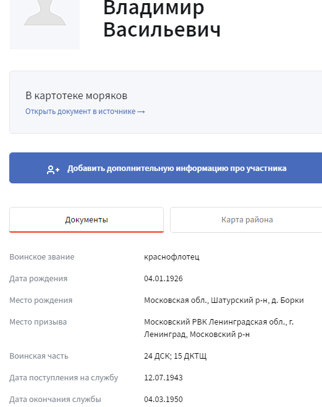Click service start date 12.07.1943
Viewport: 322px width, 407px height.
click(163, 378)
